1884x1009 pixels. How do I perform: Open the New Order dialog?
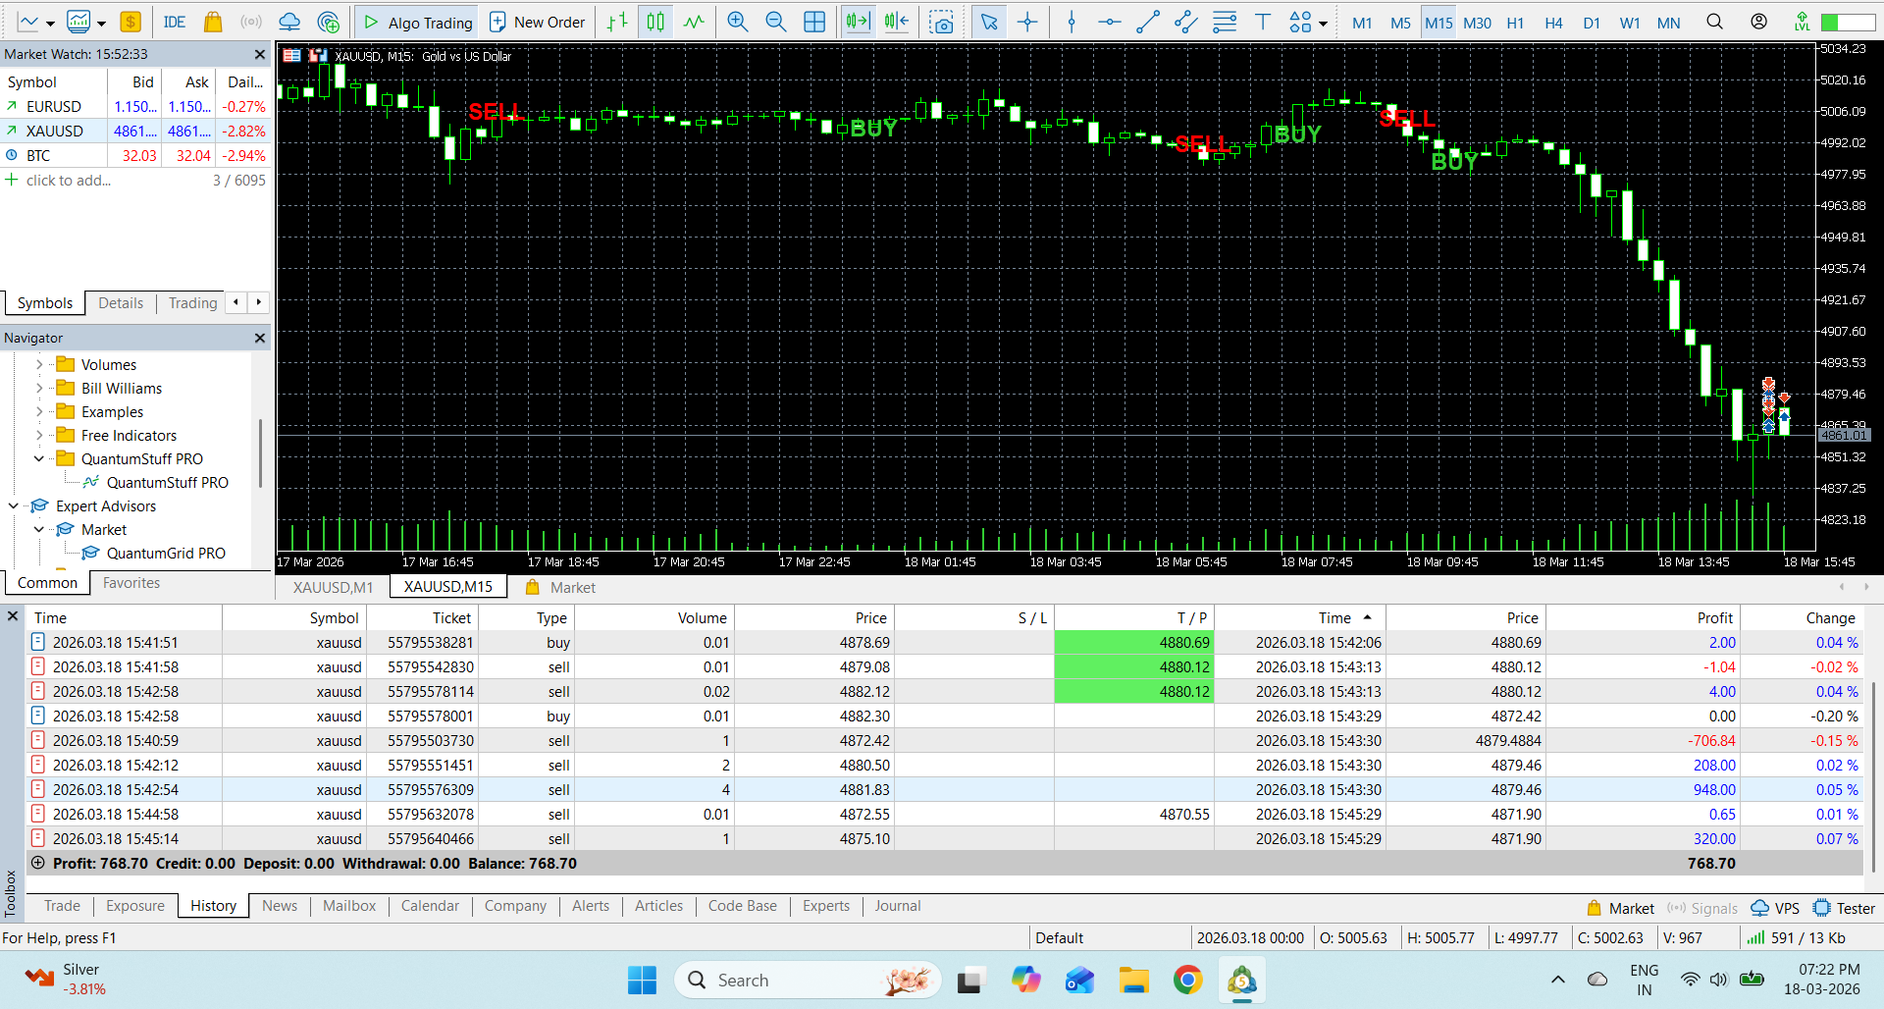537,22
